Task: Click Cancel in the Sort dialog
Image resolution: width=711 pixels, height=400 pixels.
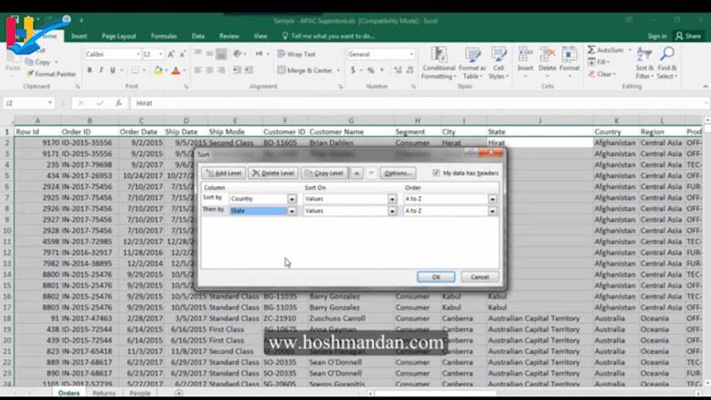Action: point(480,277)
